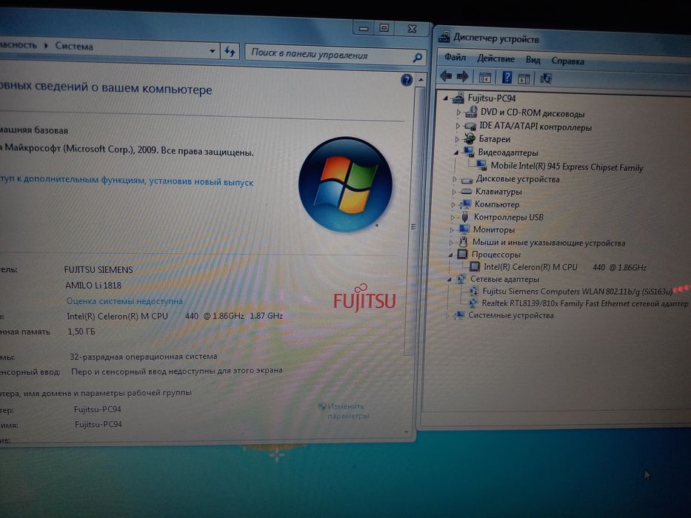Click the 32-разрядная операционная система text
The image size is (691, 518).
[x=143, y=357]
